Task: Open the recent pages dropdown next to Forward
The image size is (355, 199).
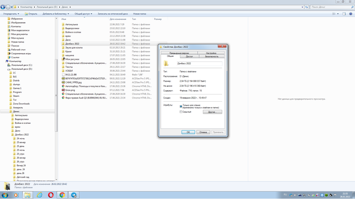Action: [12, 7]
